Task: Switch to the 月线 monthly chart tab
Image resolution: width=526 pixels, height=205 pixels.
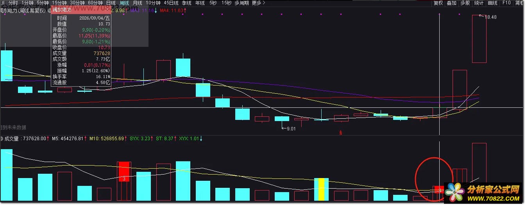Action: tap(138, 3)
